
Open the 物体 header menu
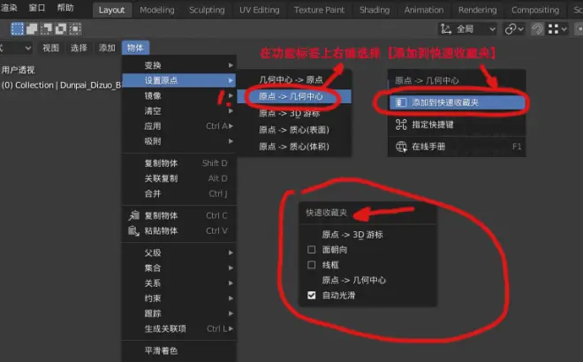(135, 48)
